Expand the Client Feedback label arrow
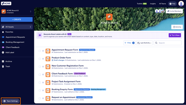Screen dimensions: 186x105 pyautogui.click(x=1, y=47)
